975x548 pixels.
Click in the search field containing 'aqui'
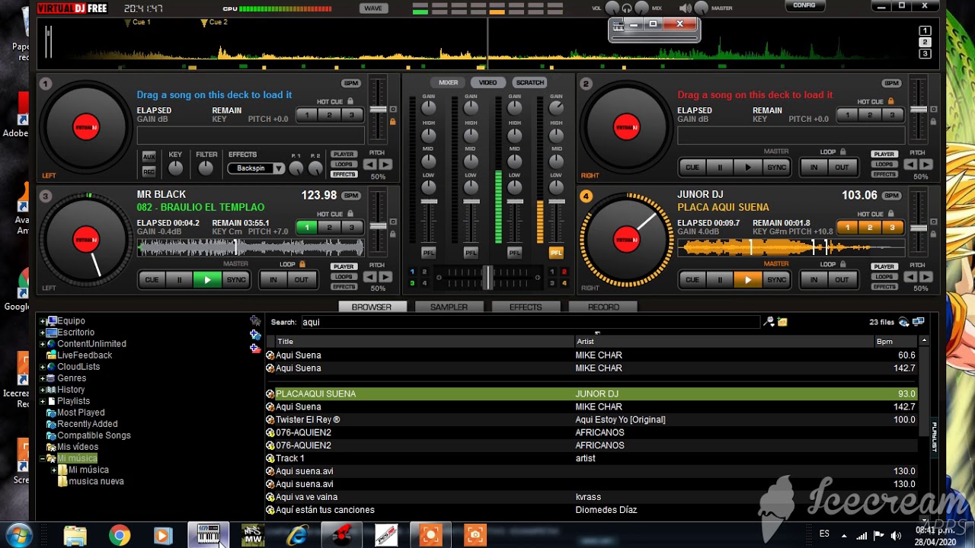click(530, 322)
